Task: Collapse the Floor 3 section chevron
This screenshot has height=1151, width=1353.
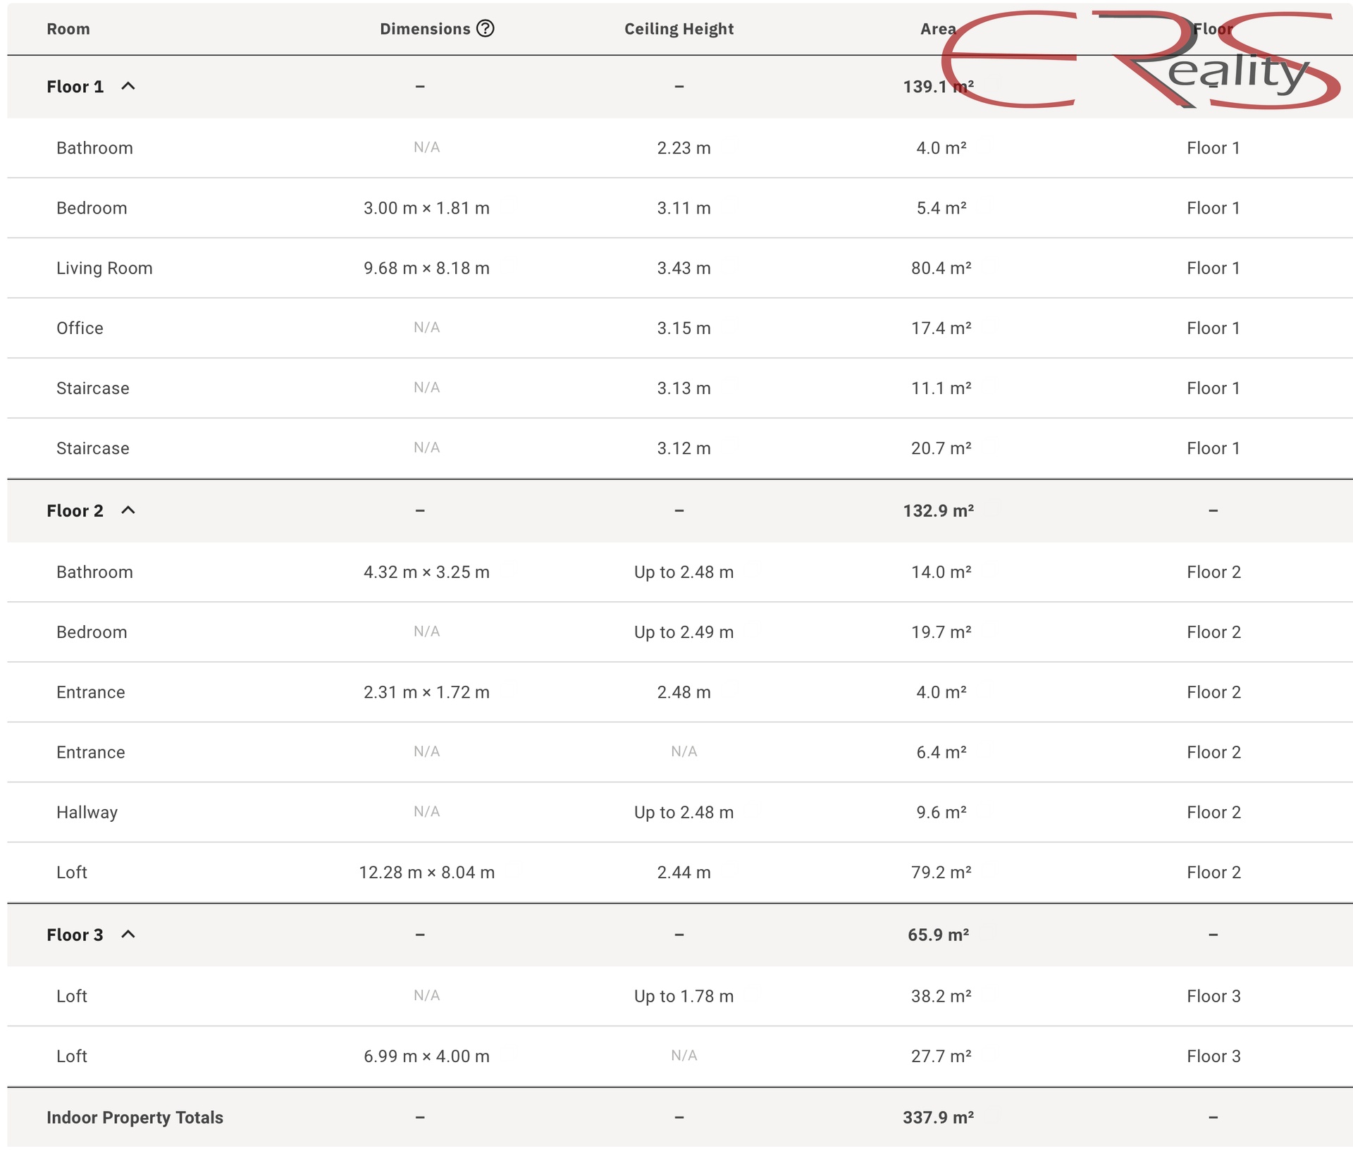Action: coord(128,935)
